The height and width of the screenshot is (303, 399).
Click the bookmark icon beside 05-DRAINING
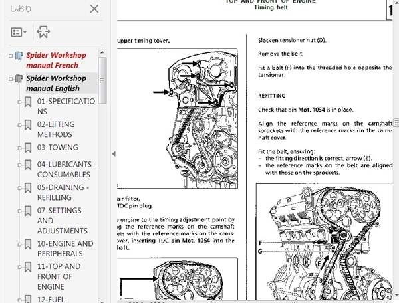(x=28, y=188)
